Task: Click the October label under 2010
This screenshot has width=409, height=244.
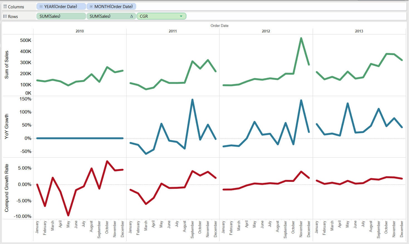Action: coord(107,227)
